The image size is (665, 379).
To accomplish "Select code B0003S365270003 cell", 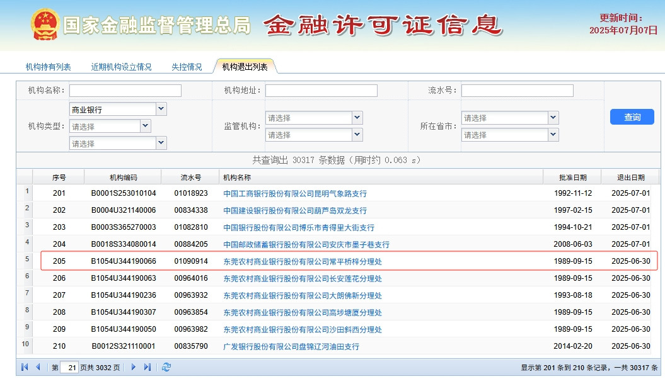I will pyautogui.click(x=124, y=227).
